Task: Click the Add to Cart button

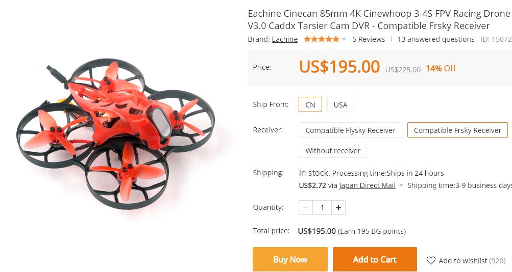Action: [x=375, y=259]
